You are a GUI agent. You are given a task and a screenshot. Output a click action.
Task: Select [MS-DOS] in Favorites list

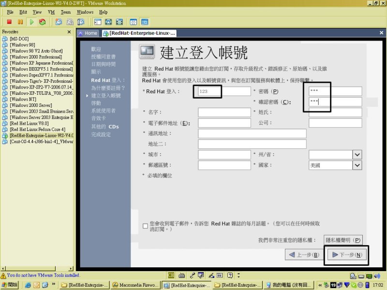pos(15,39)
